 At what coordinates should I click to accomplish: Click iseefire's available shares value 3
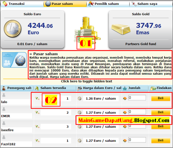(x=68, y=126)
